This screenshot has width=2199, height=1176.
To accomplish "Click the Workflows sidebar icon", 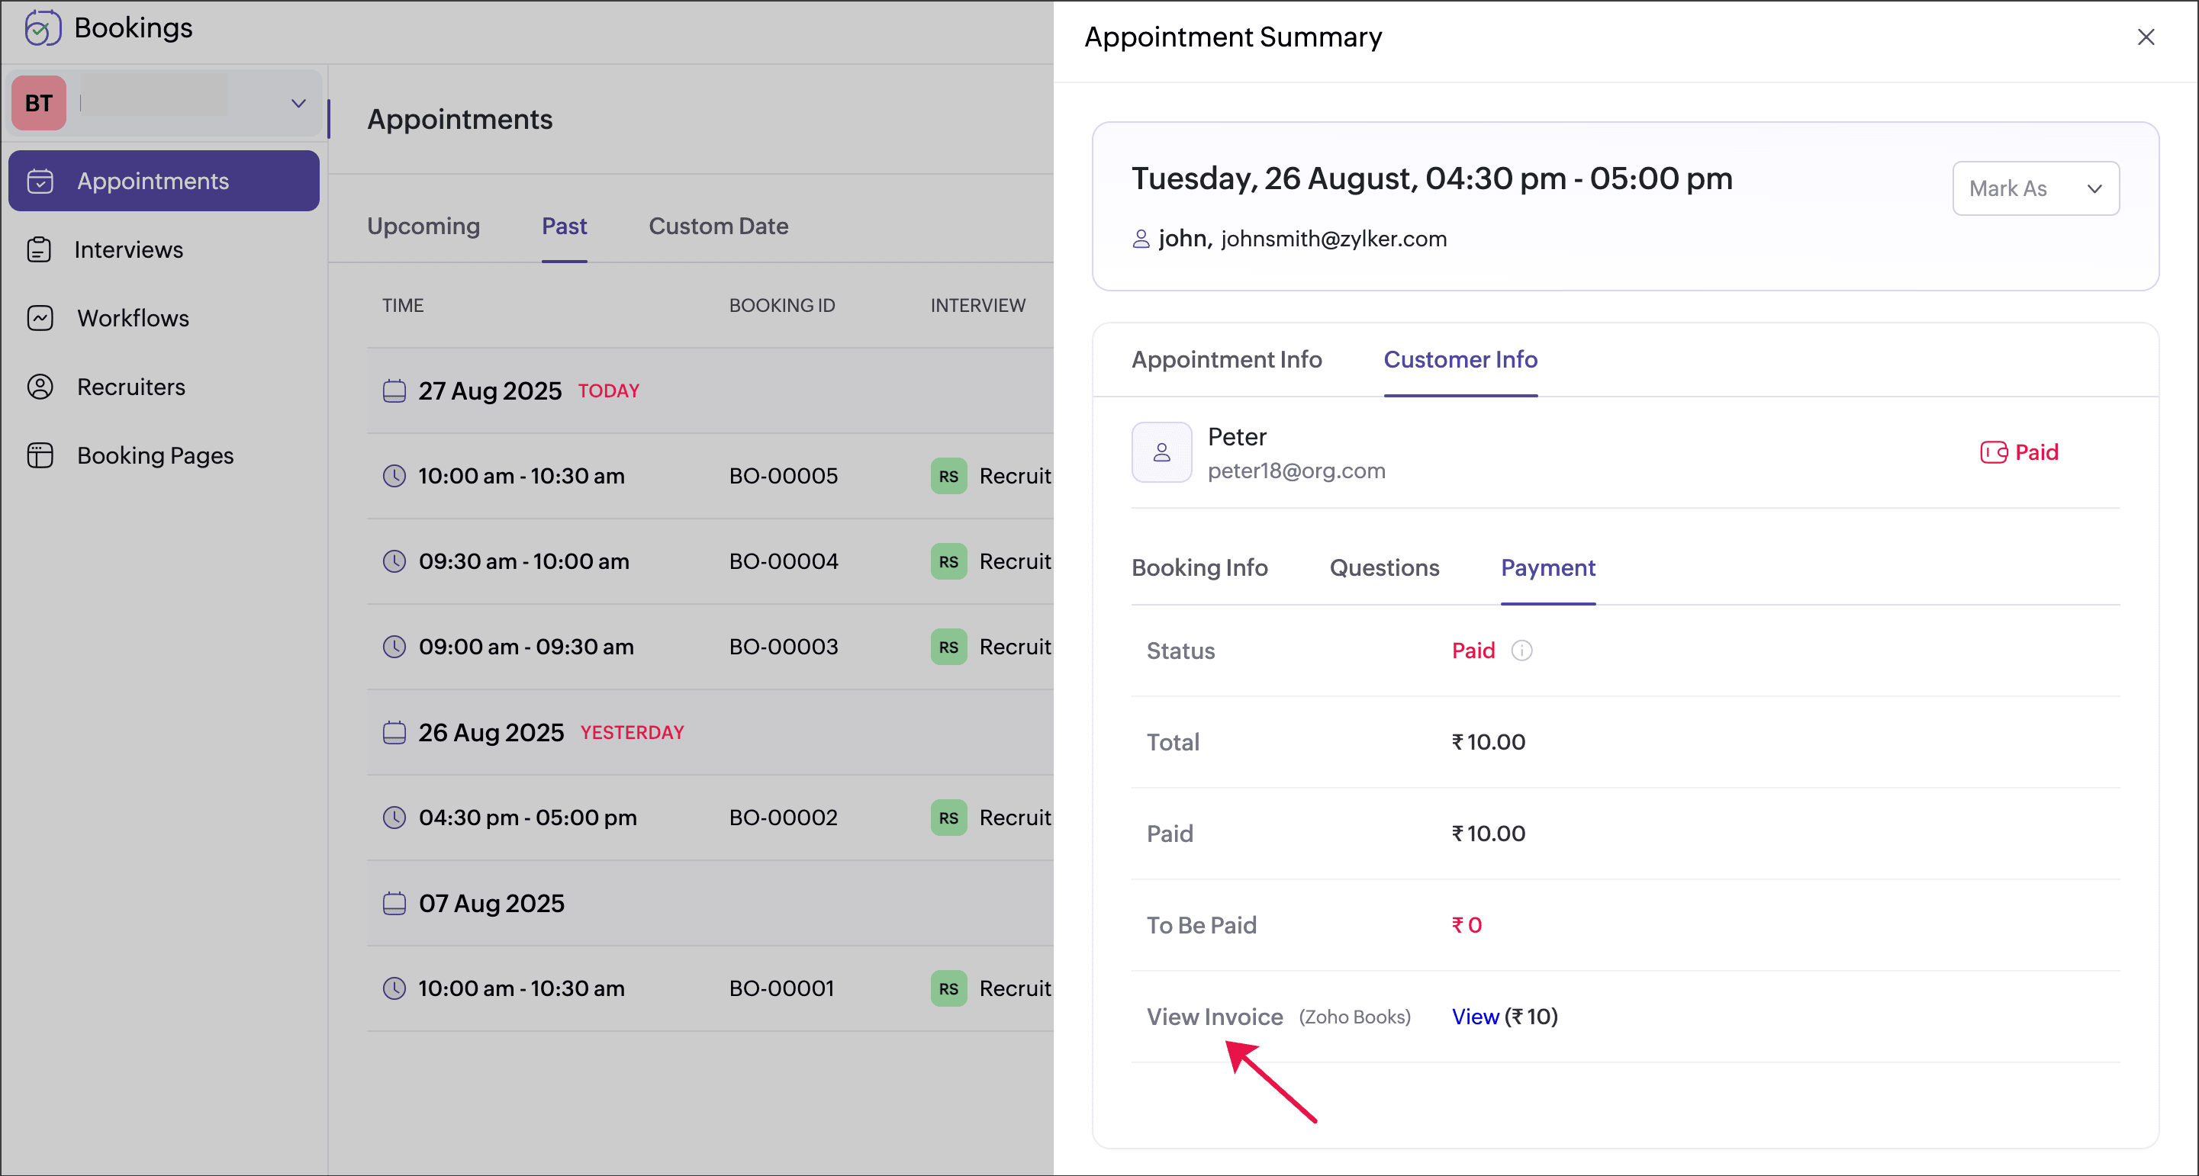I will [x=39, y=318].
